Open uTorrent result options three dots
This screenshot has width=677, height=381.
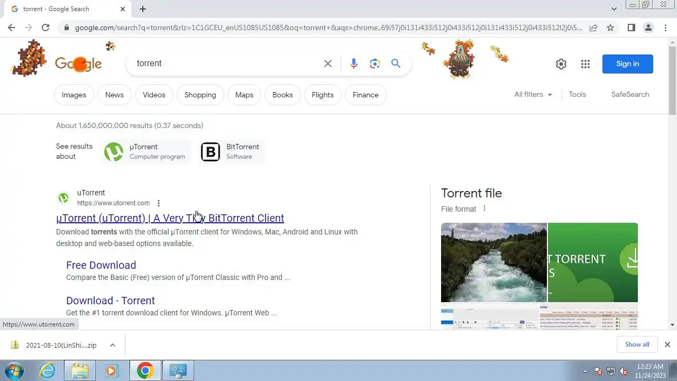point(158,203)
